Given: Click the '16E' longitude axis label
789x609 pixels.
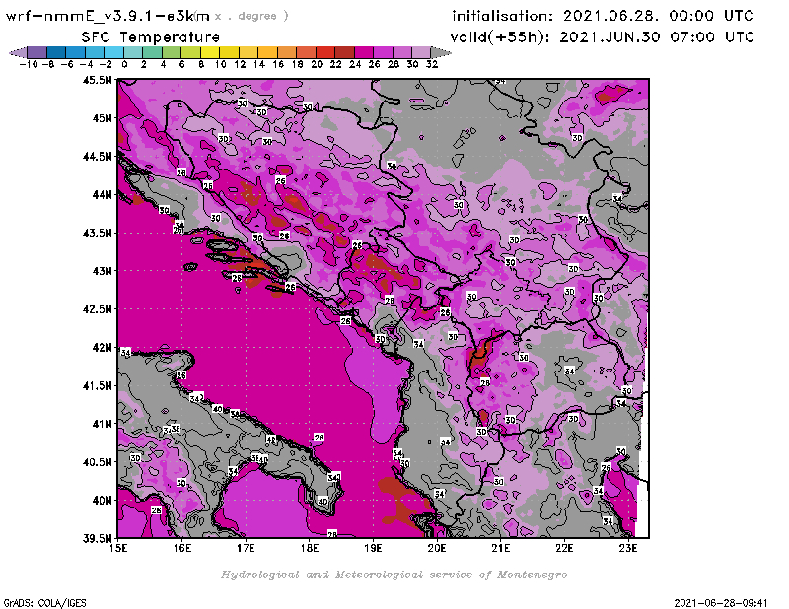Looking at the screenshot, I should coord(182,548).
